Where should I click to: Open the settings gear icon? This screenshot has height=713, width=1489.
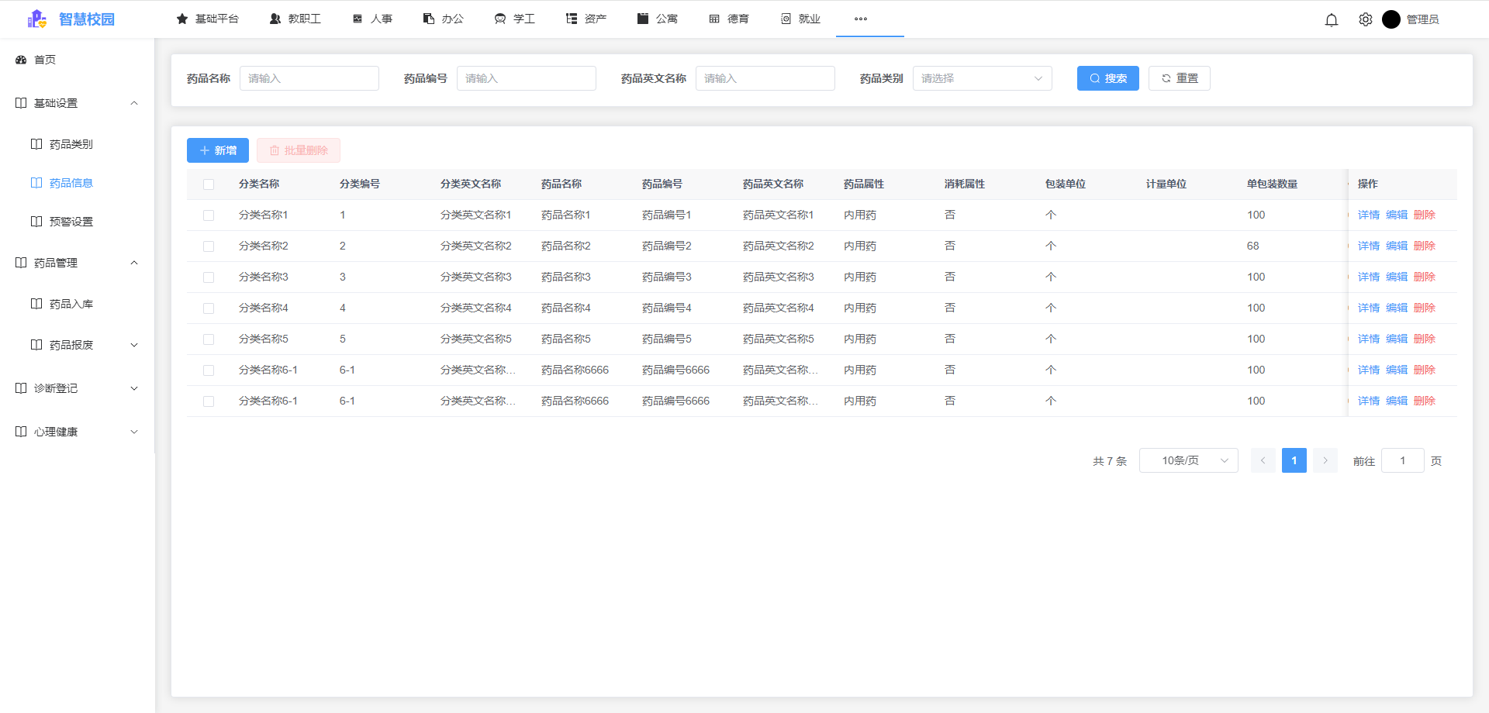1365,19
